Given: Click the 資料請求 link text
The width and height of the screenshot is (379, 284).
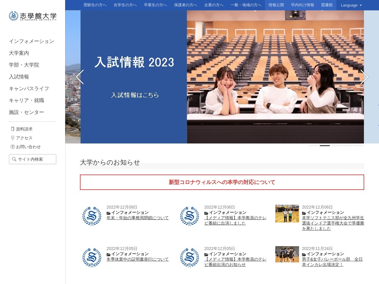Looking at the screenshot, I should (24, 129).
